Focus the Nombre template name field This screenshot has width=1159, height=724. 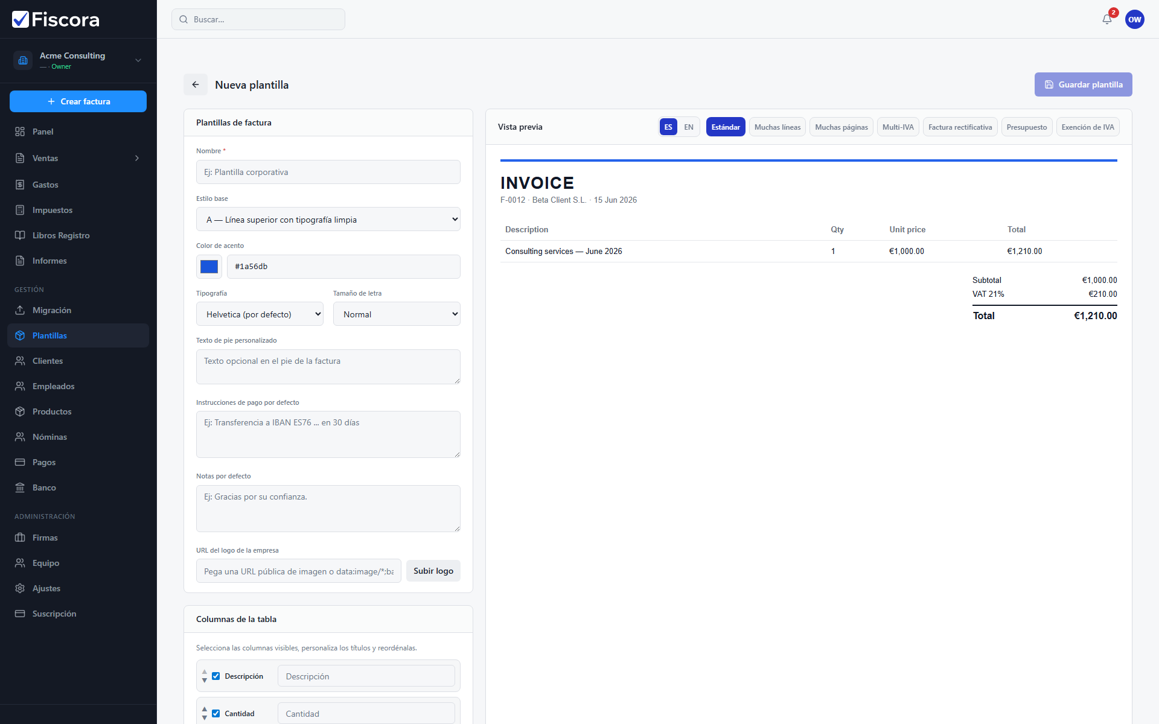point(328,172)
